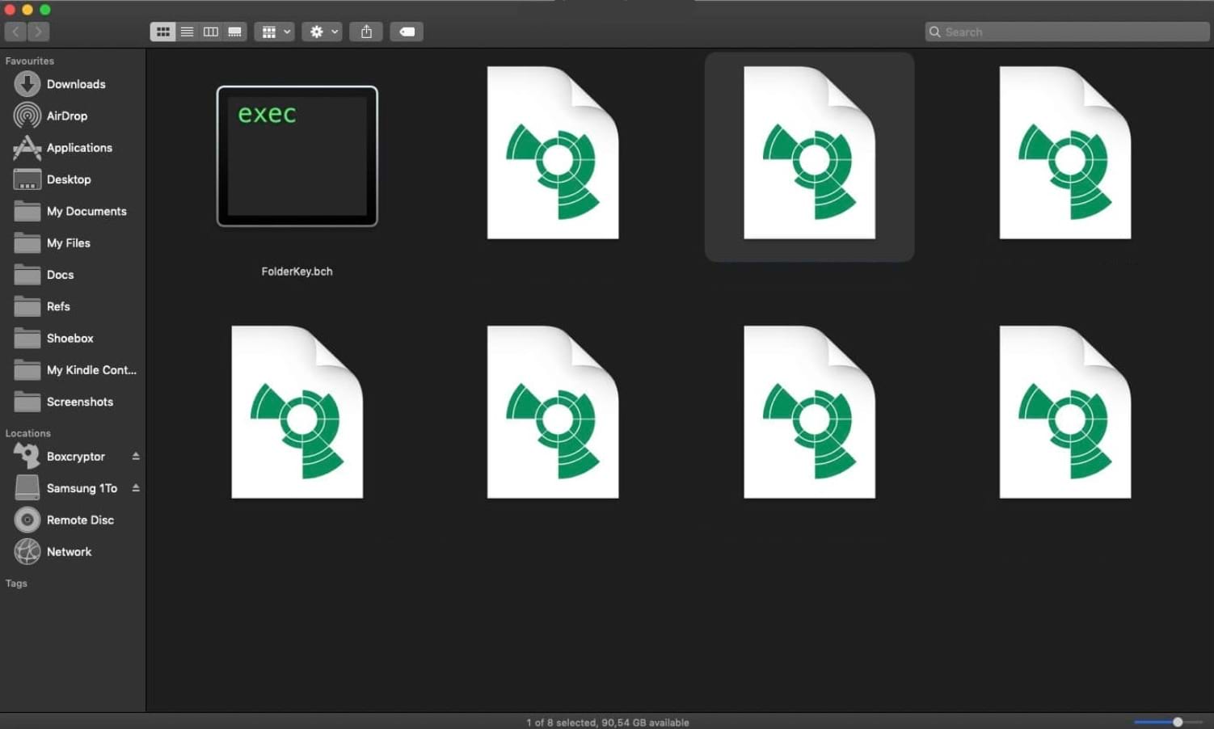
Task: Go back with the back arrow
Action: (x=15, y=32)
